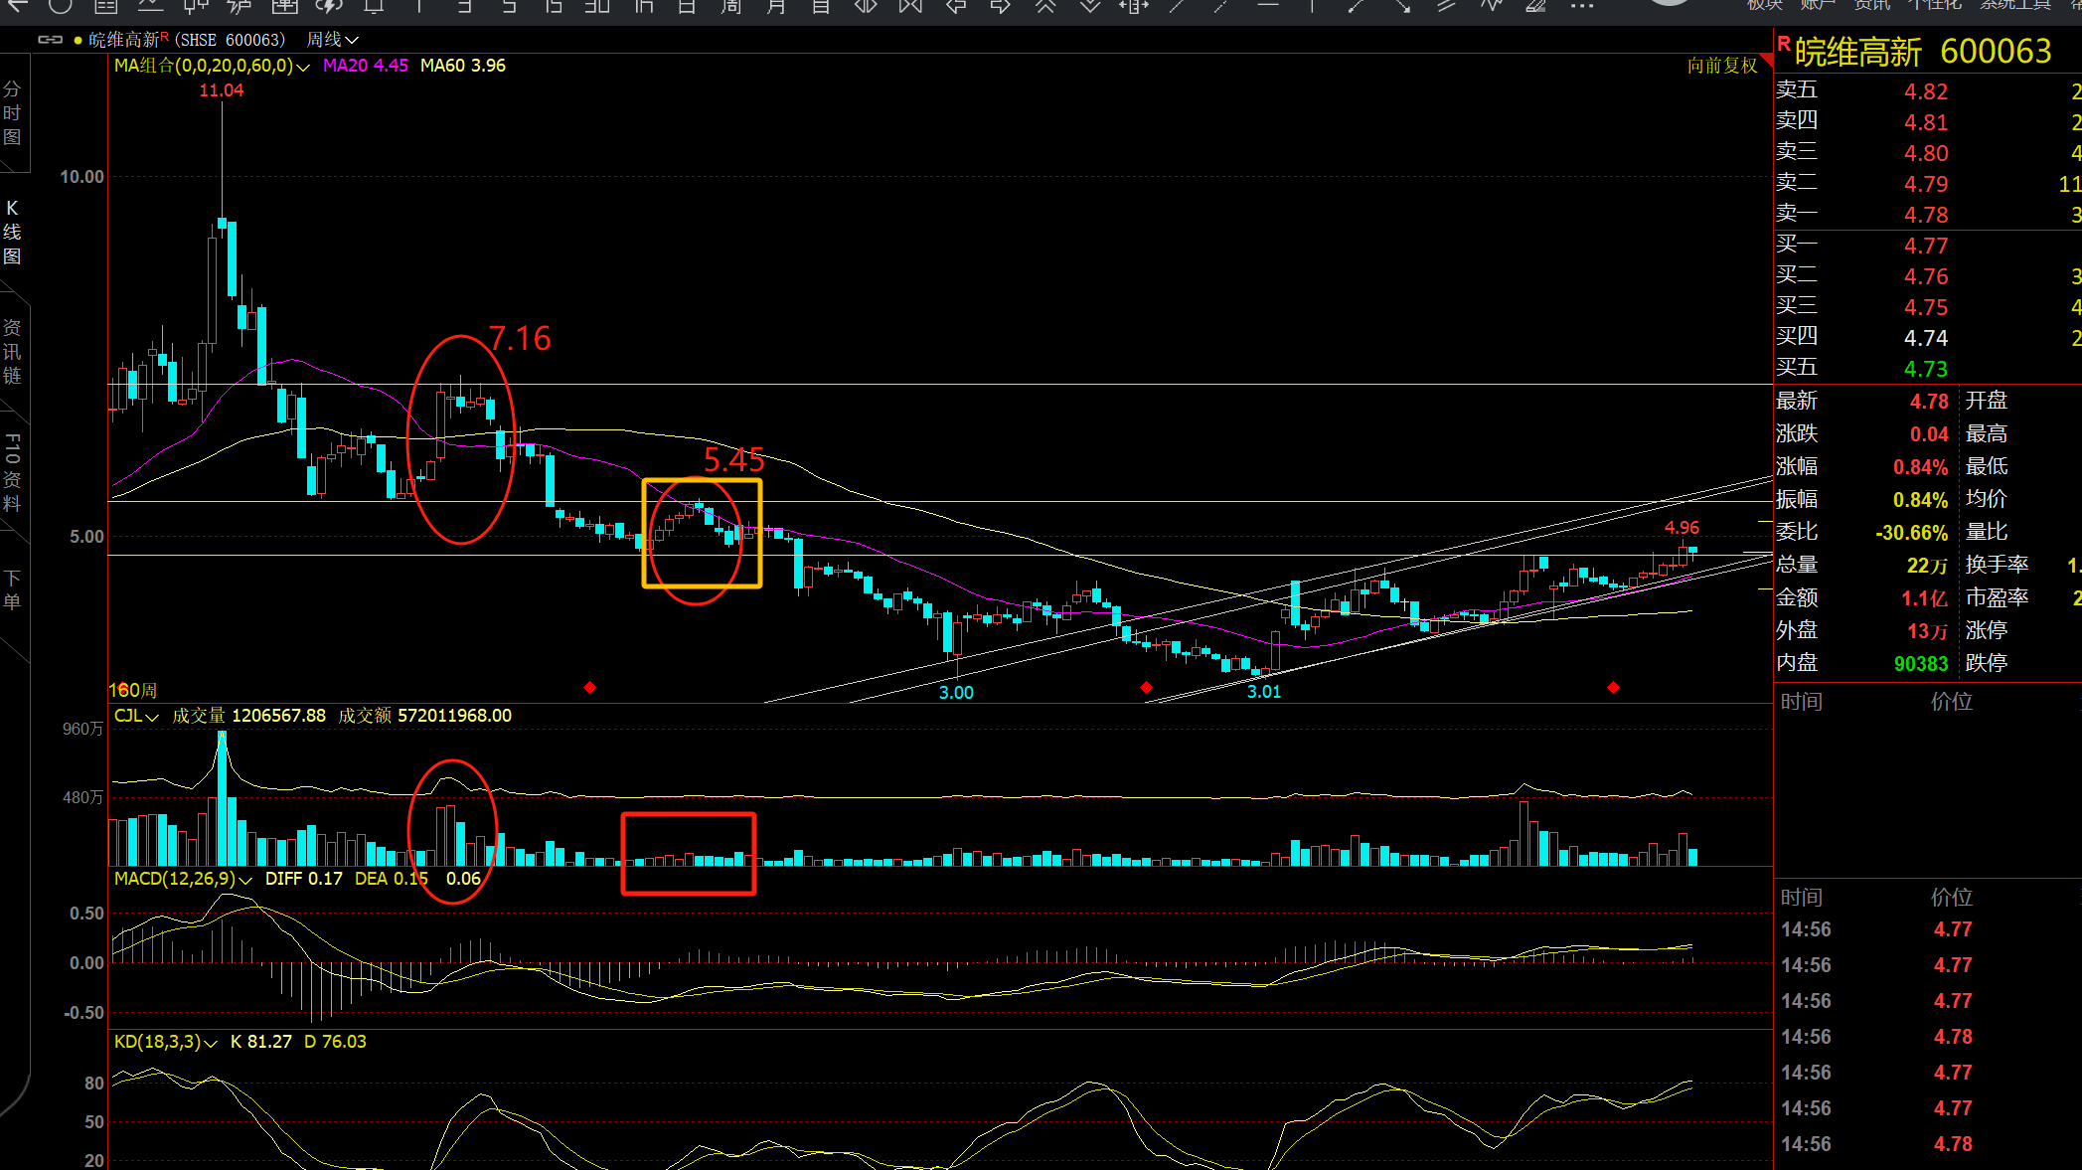Screen dimensions: 2082x1170
Task: Open 下单 sidebar tab
Action: pos(12,590)
